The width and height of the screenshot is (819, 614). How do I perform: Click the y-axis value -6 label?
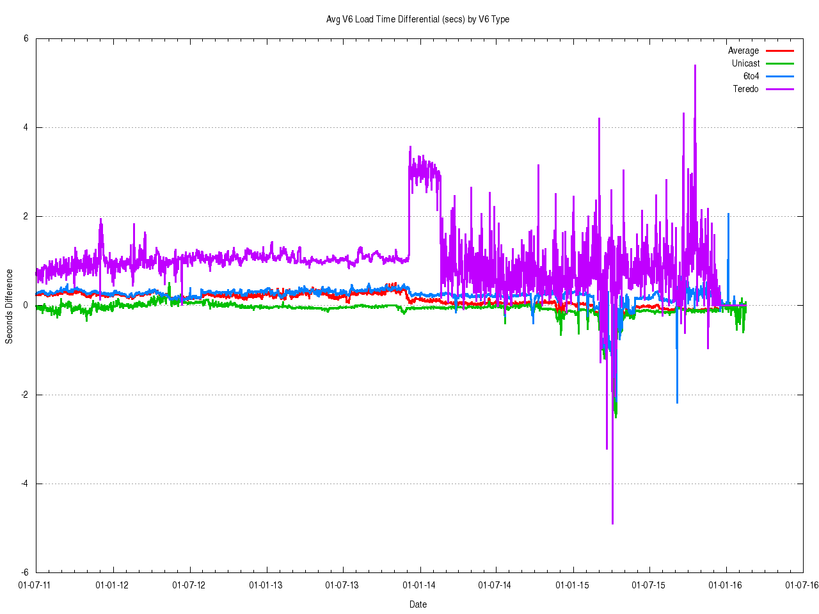tap(24, 572)
